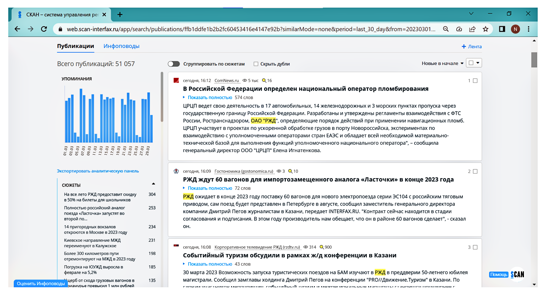Click the views eye icon showing 5 тыс
The width and height of the screenshot is (544, 296).
coord(244,80)
